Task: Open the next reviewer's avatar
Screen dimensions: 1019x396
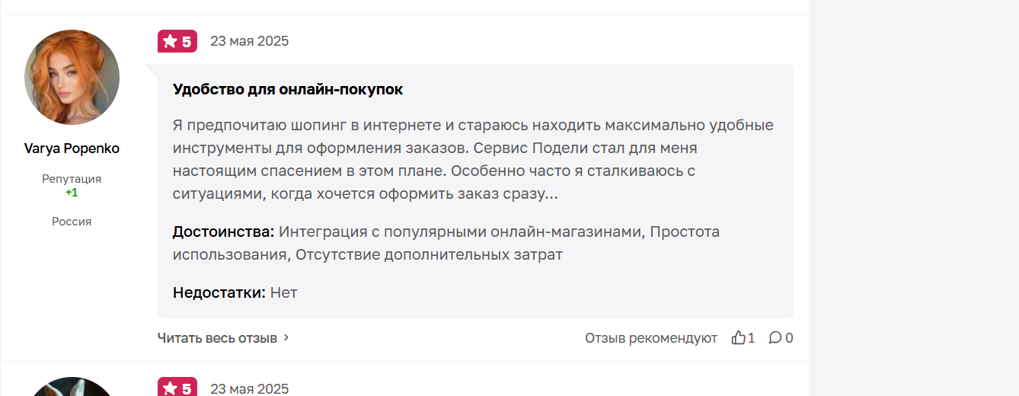Action: [x=72, y=387]
